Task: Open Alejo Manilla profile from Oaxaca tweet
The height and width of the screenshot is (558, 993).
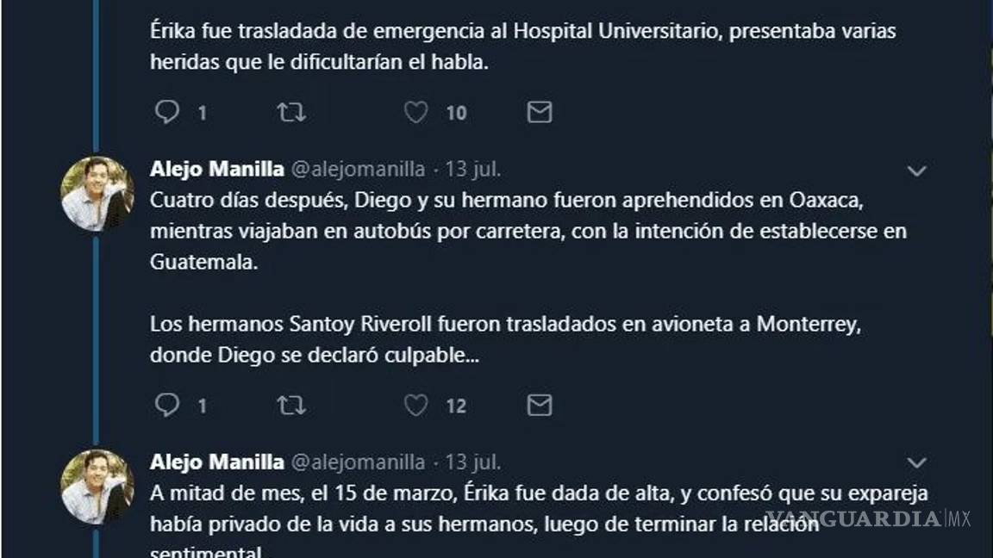Action: coord(216,170)
